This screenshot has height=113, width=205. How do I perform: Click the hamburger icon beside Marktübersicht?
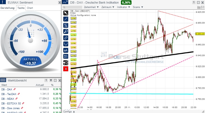point(3,80)
